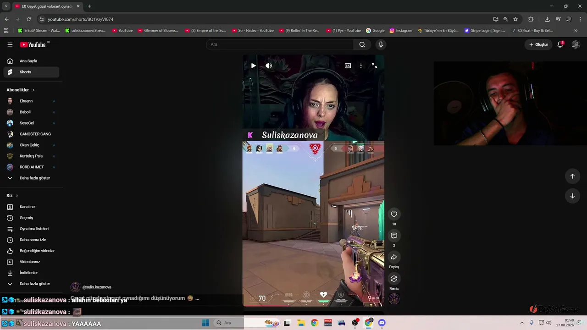Select Shorts in the sidebar

tap(31, 72)
